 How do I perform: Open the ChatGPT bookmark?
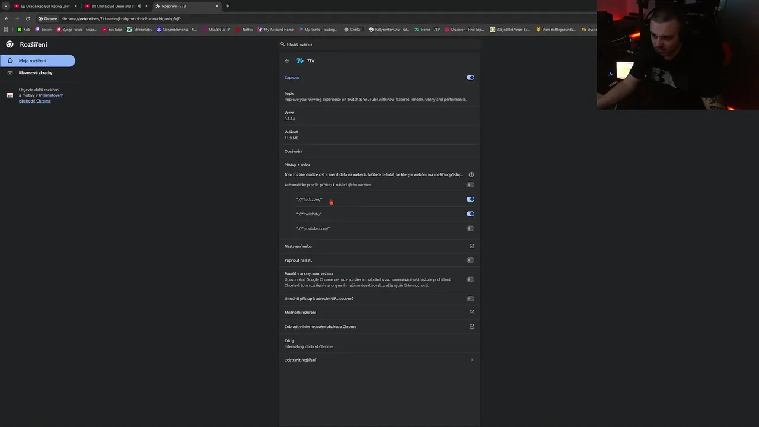coord(354,29)
